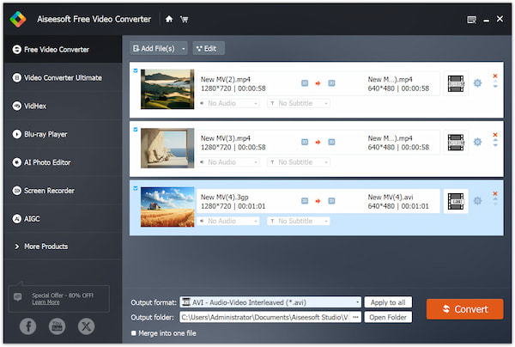515x347 pixels.
Task: Click the Add File(s) button
Action: pyautogui.click(x=154, y=49)
